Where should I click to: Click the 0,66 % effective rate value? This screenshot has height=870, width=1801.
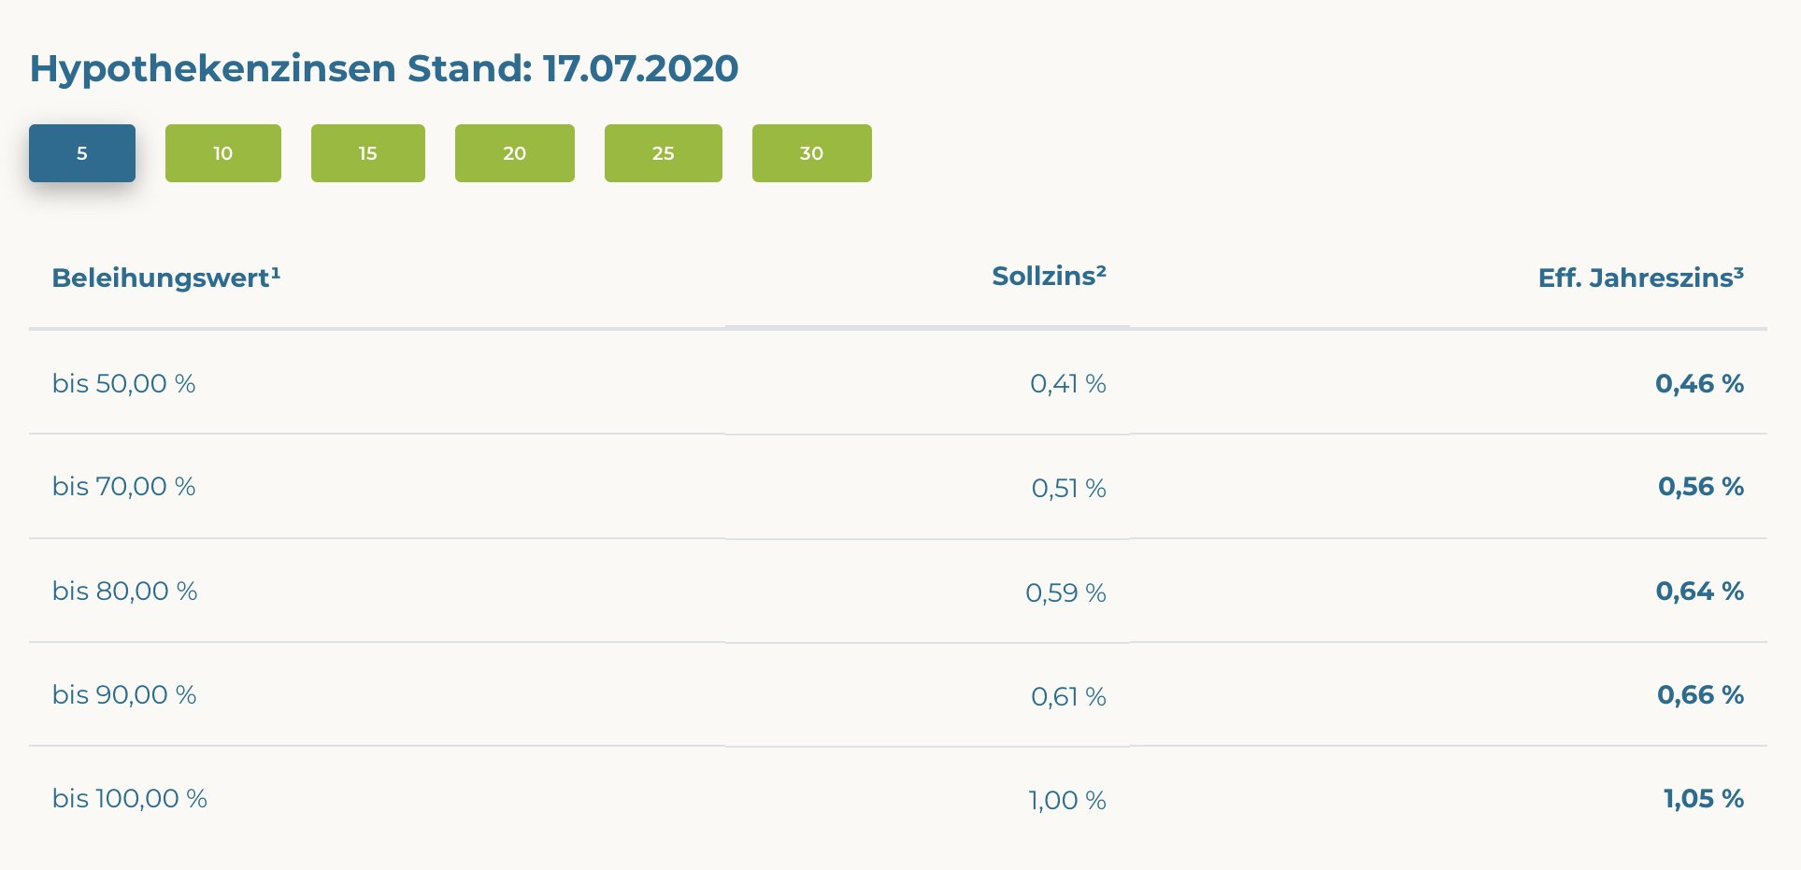pyautogui.click(x=1700, y=694)
